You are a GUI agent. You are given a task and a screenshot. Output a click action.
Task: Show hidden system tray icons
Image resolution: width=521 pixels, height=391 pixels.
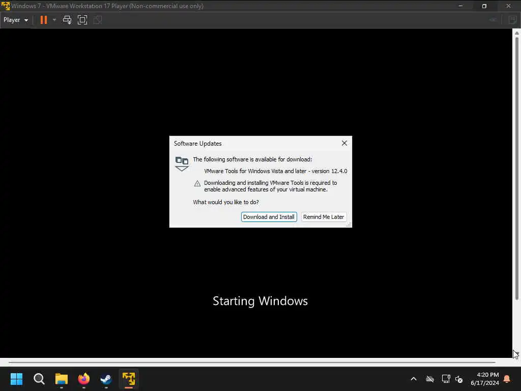[x=414, y=379]
